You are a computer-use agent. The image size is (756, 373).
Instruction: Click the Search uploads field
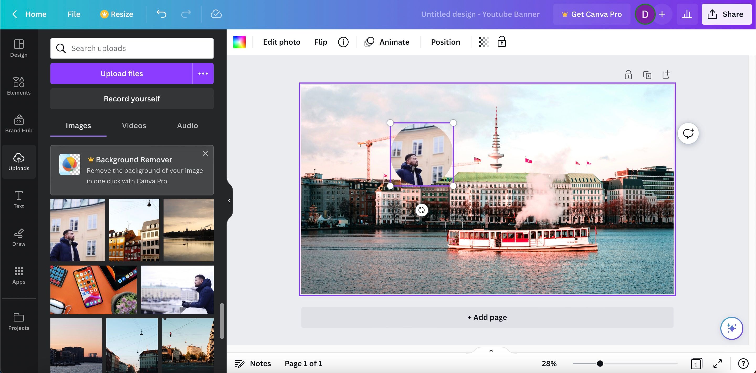coord(132,48)
